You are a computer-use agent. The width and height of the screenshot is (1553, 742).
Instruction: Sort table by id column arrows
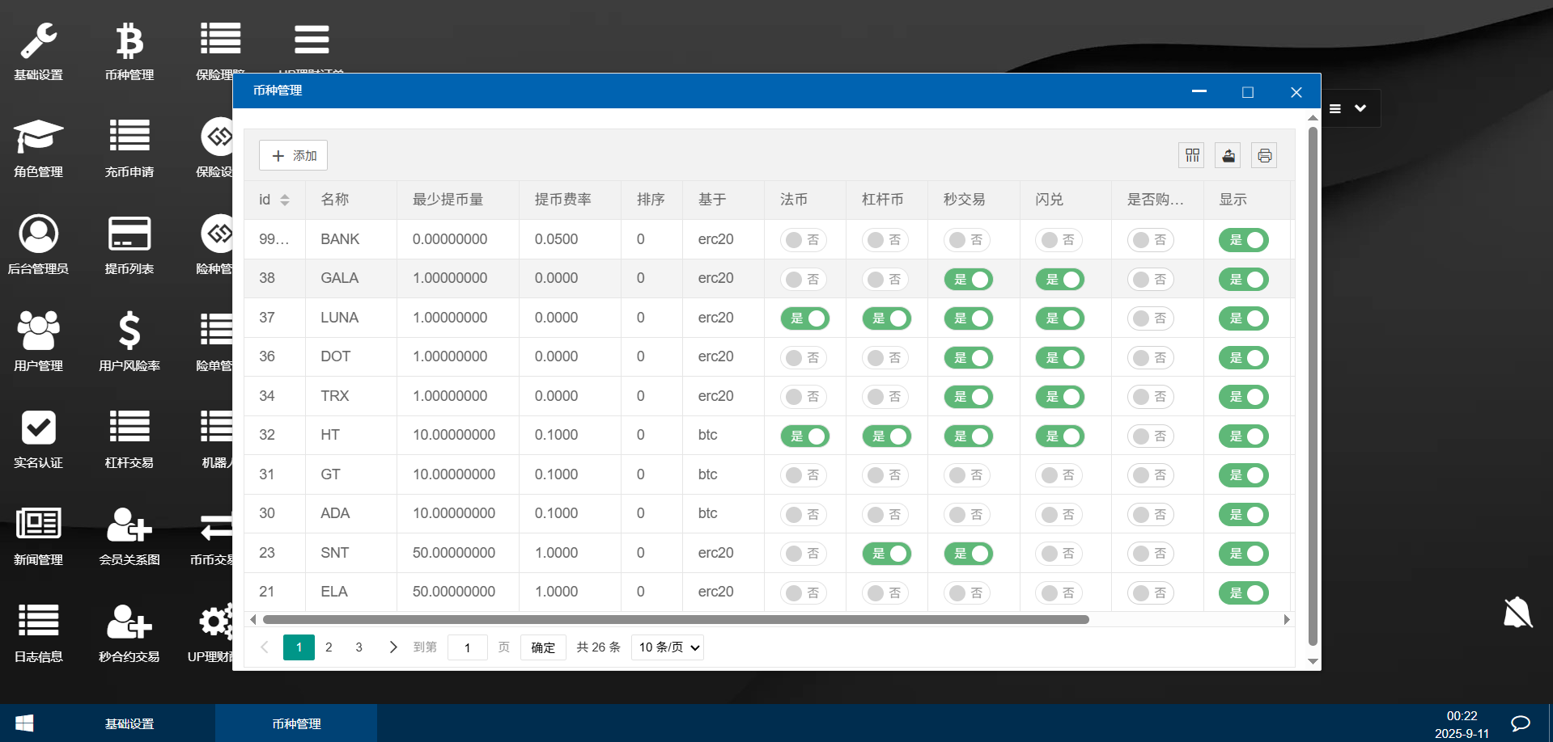(x=285, y=200)
